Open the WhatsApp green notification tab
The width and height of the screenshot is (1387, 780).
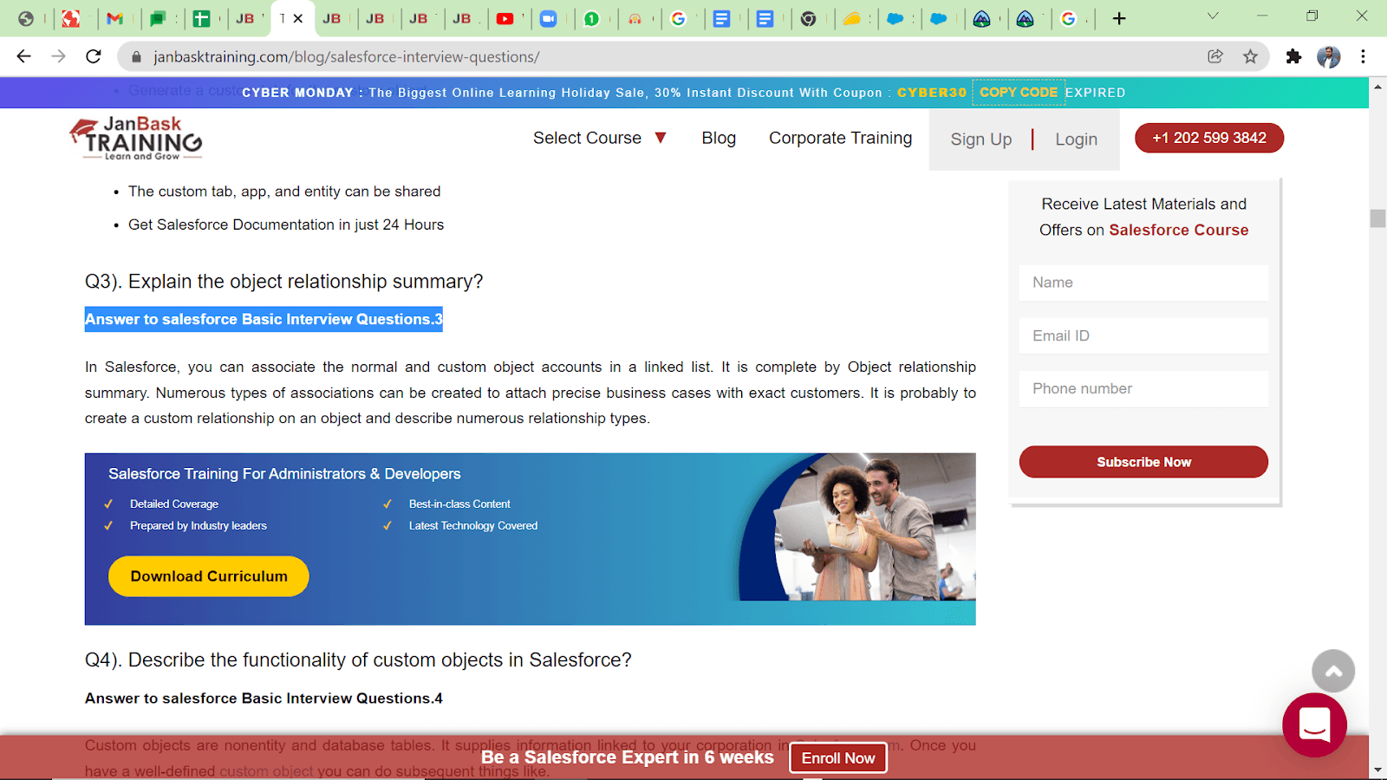tap(591, 18)
